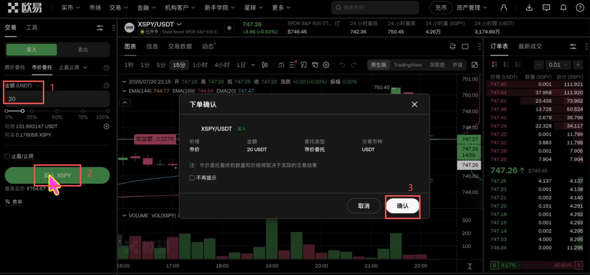
Task: Open the messages chat icon
Action: coord(546,7)
